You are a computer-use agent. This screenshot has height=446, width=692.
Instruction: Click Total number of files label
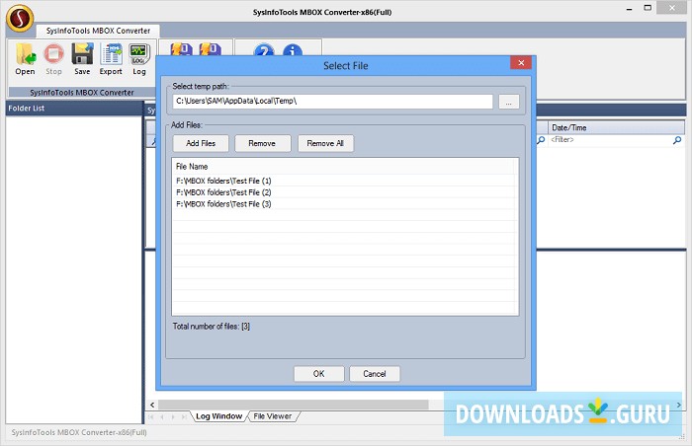pyautogui.click(x=212, y=327)
